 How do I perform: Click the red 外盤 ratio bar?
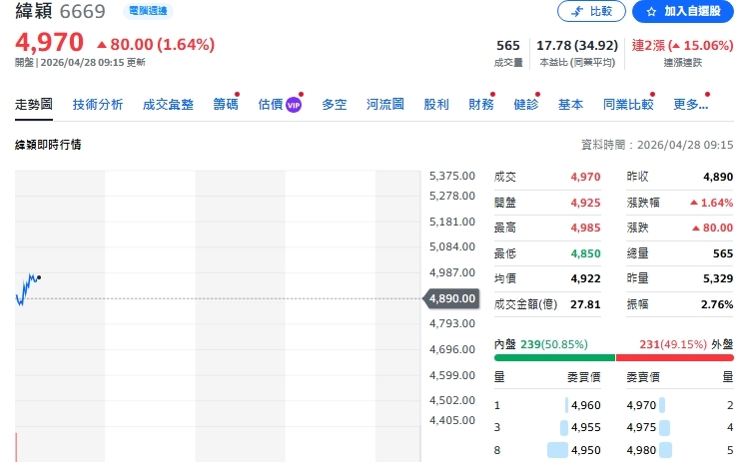[675, 358]
